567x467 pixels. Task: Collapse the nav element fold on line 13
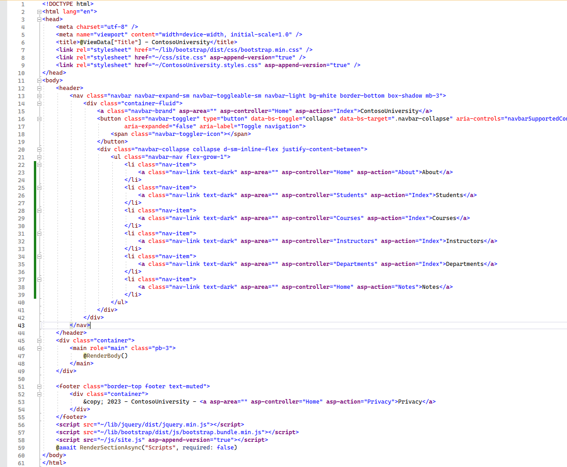39,96
